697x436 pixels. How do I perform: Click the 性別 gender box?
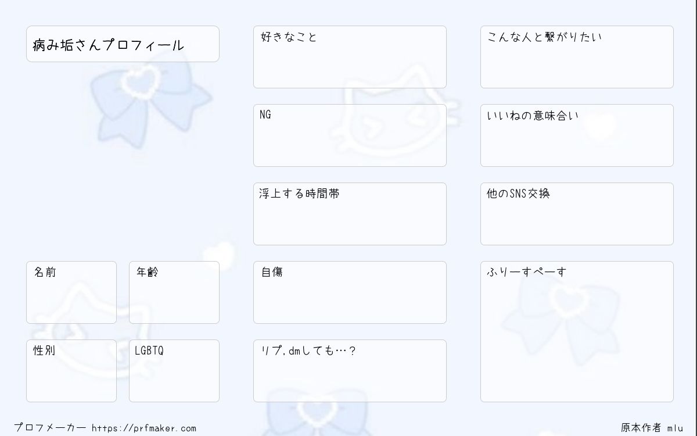click(x=71, y=371)
